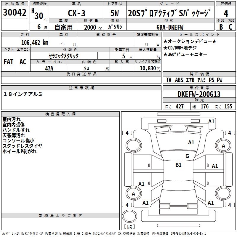Image resolution: width=237 pixels, height=237 pixels.
Task: Click the 18インチアルミ caution note
Action: point(23,94)
